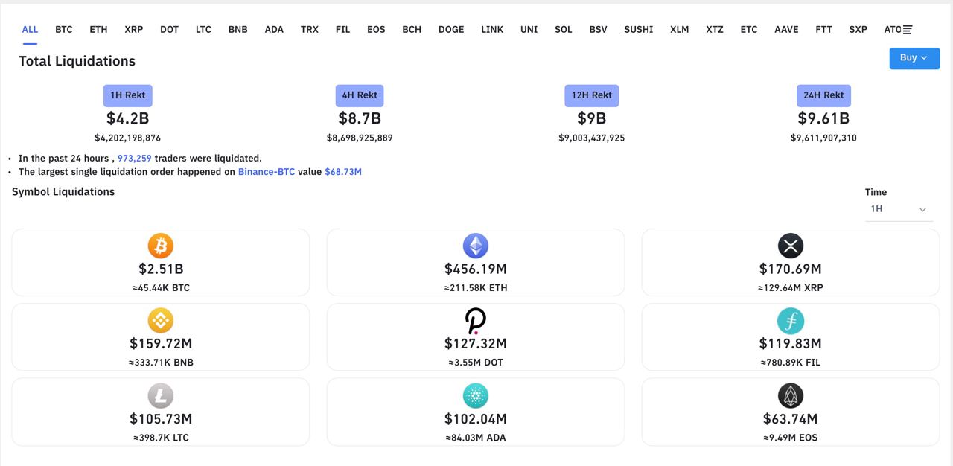Select the BSV tab
Screen dimensions: 953x466
coord(598,30)
